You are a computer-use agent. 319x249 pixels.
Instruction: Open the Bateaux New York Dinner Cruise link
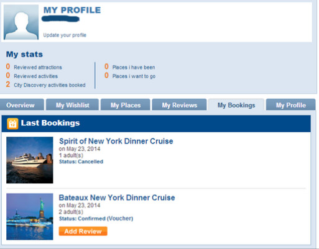point(117,197)
